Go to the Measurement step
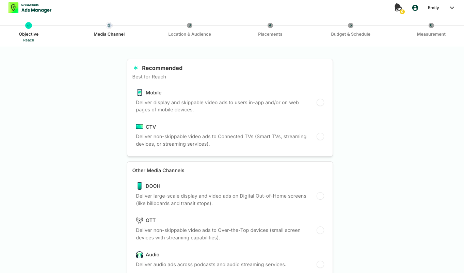 (x=431, y=34)
